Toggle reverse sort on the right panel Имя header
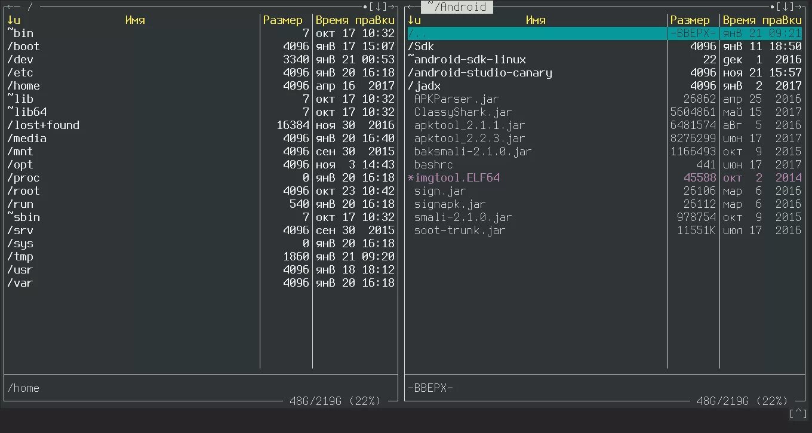The image size is (812, 433). tap(535, 20)
